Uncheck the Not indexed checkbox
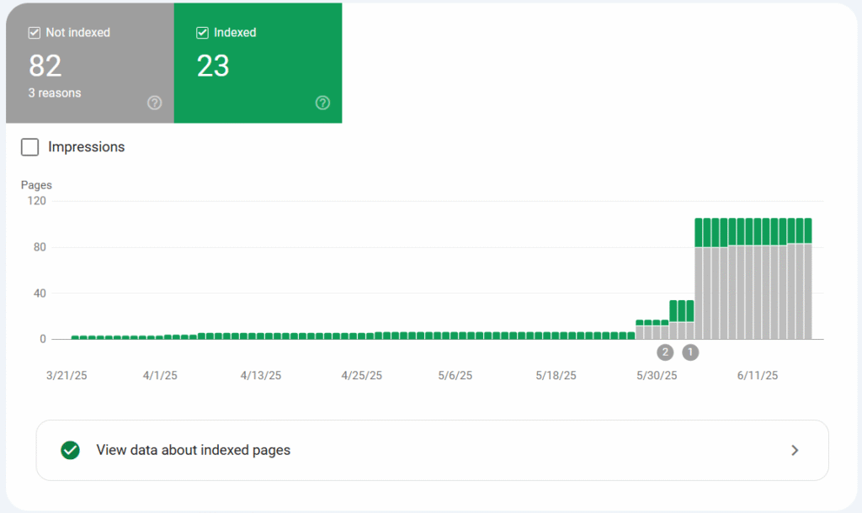Screen dimensions: 862x513 (x=35, y=33)
